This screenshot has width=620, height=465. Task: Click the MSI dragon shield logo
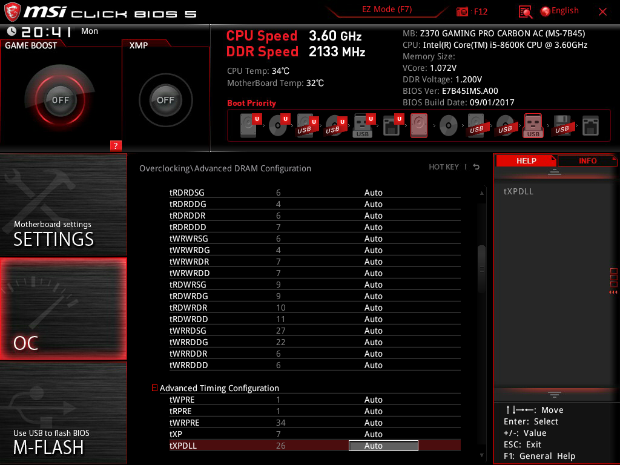(12, 12)
